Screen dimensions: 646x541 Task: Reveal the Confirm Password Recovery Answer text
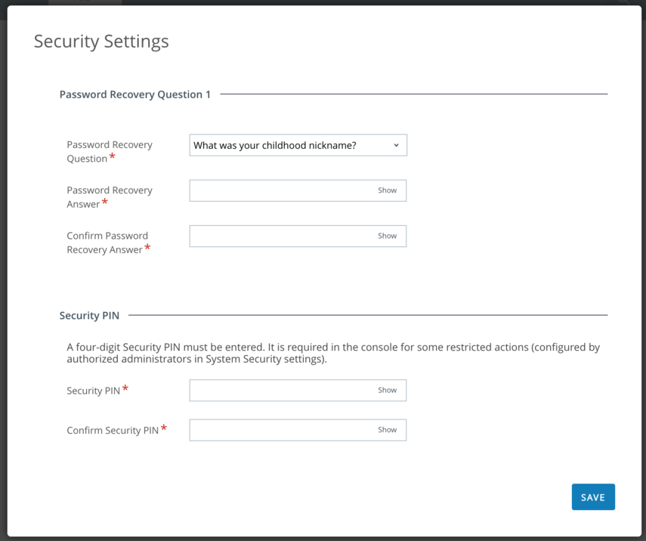coord(387,236)
